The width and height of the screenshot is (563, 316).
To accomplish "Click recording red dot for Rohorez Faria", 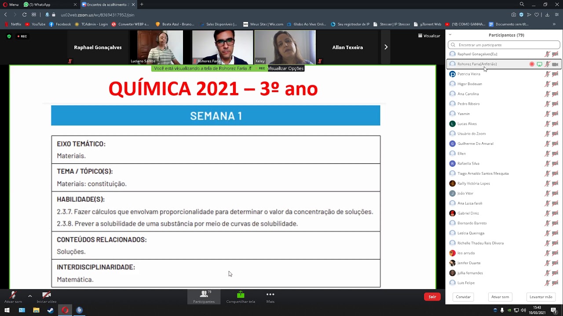I will pyautogui.click(x=532, y=64).
